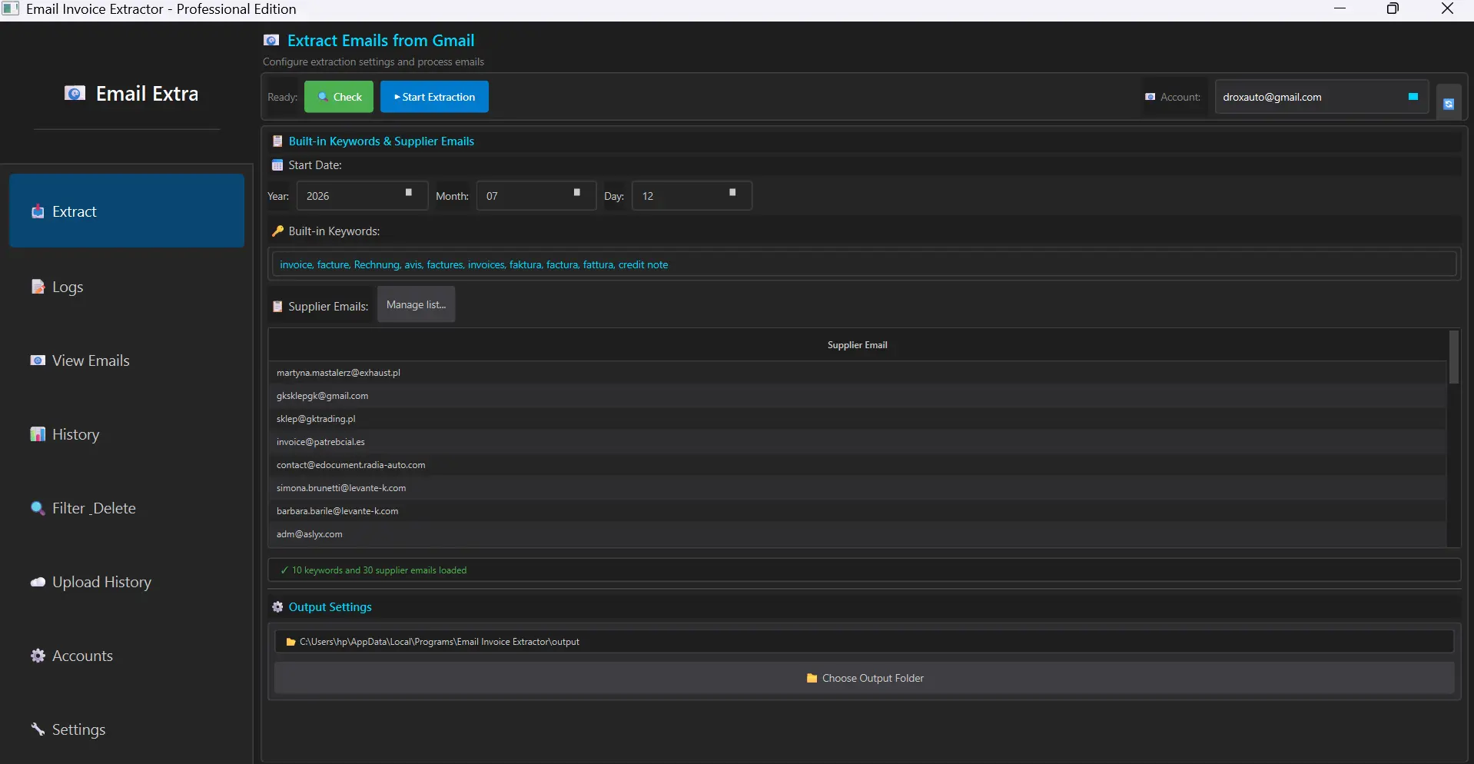Click Start Extraction button
The image size is (1474, 764).
(x=434, y=97)
